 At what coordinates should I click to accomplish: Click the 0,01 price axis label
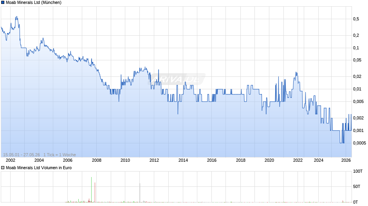click(x=357, y=89)
